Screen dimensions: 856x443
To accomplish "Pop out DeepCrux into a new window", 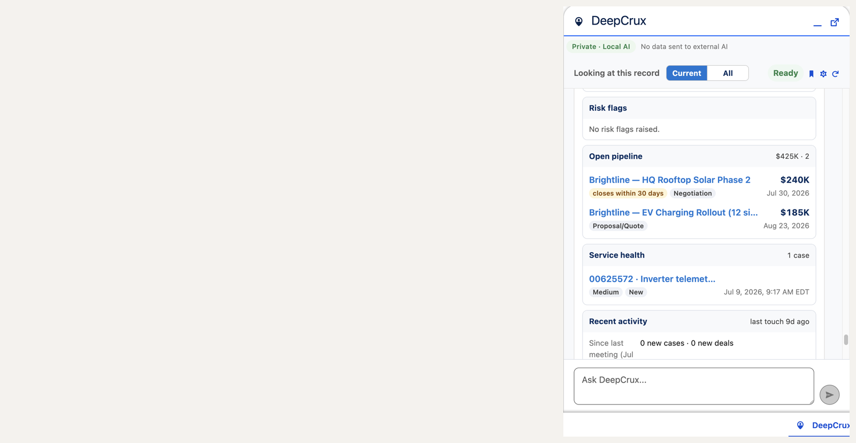I will (x=835, y=22).
